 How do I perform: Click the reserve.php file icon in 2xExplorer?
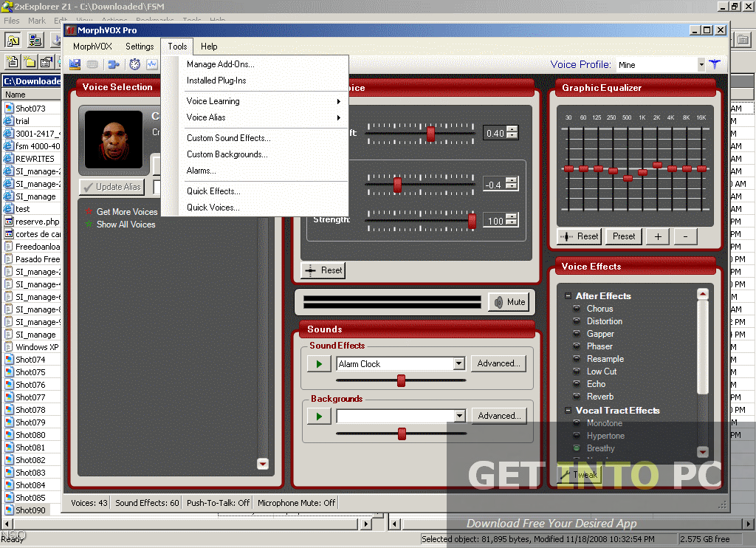pos(9,222)
